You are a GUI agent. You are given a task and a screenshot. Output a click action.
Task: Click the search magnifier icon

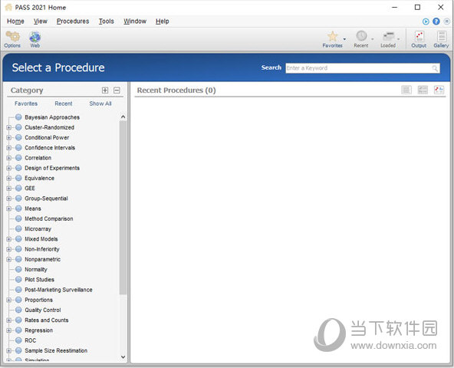435,68
